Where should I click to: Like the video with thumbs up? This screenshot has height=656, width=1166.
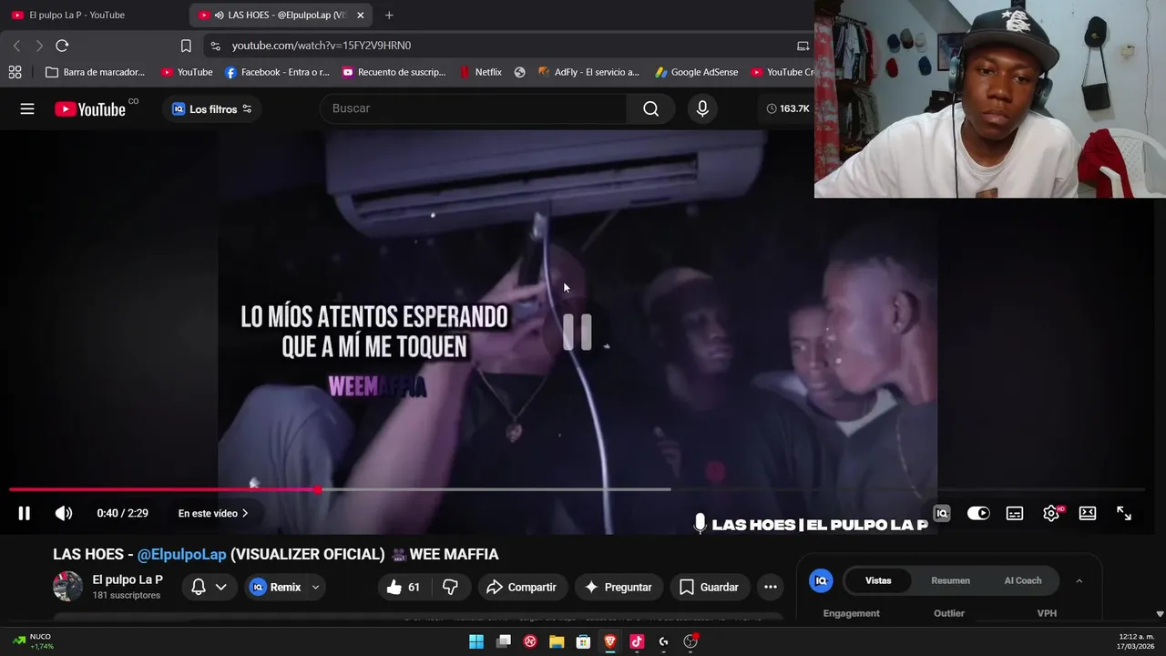coord(403,587)
